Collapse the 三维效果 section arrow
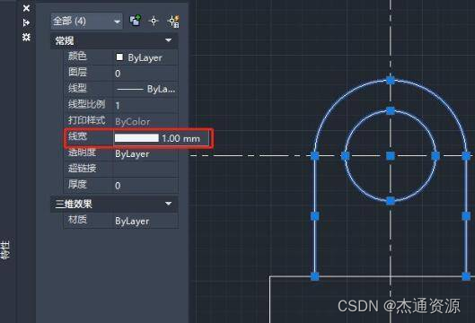 [x=169, y=204]
